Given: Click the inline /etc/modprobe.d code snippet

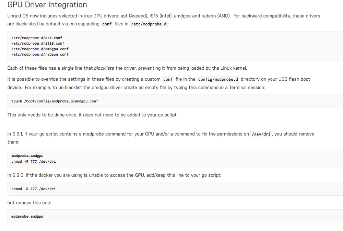Looking at the screenshot, I should pyautogui.click(x=149, y=24).
